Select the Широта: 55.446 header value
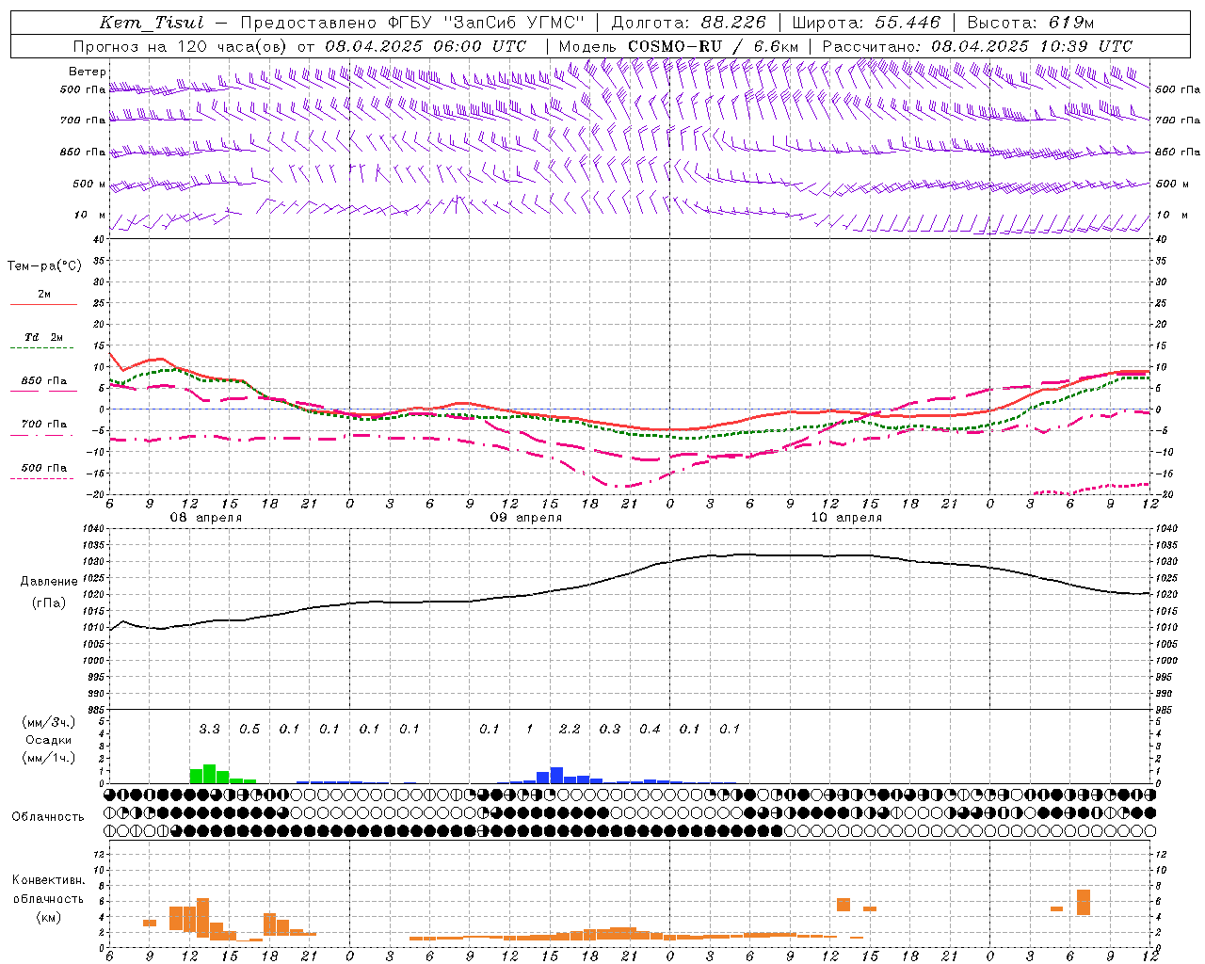 (x=866, y=23)
